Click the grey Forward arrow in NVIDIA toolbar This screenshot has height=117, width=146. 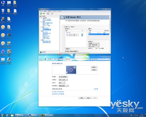[x=48, y=13]
